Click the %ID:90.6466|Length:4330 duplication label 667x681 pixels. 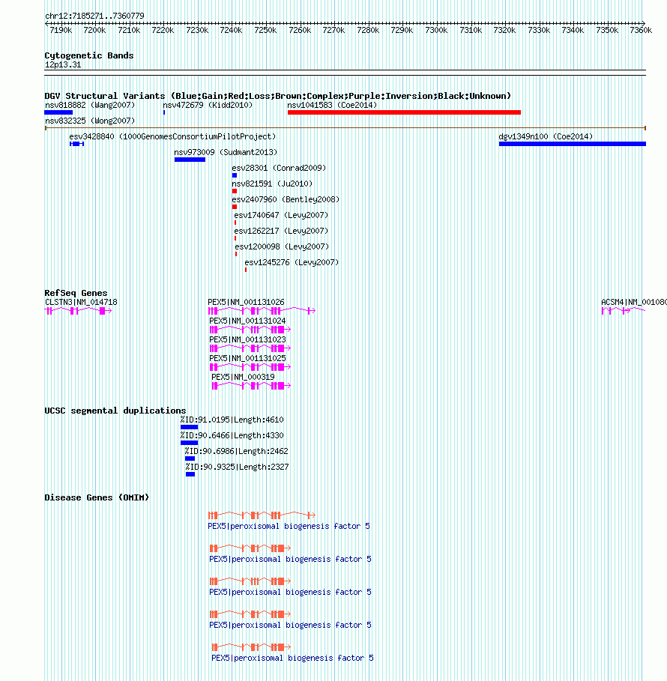click(x=232, y=435)
